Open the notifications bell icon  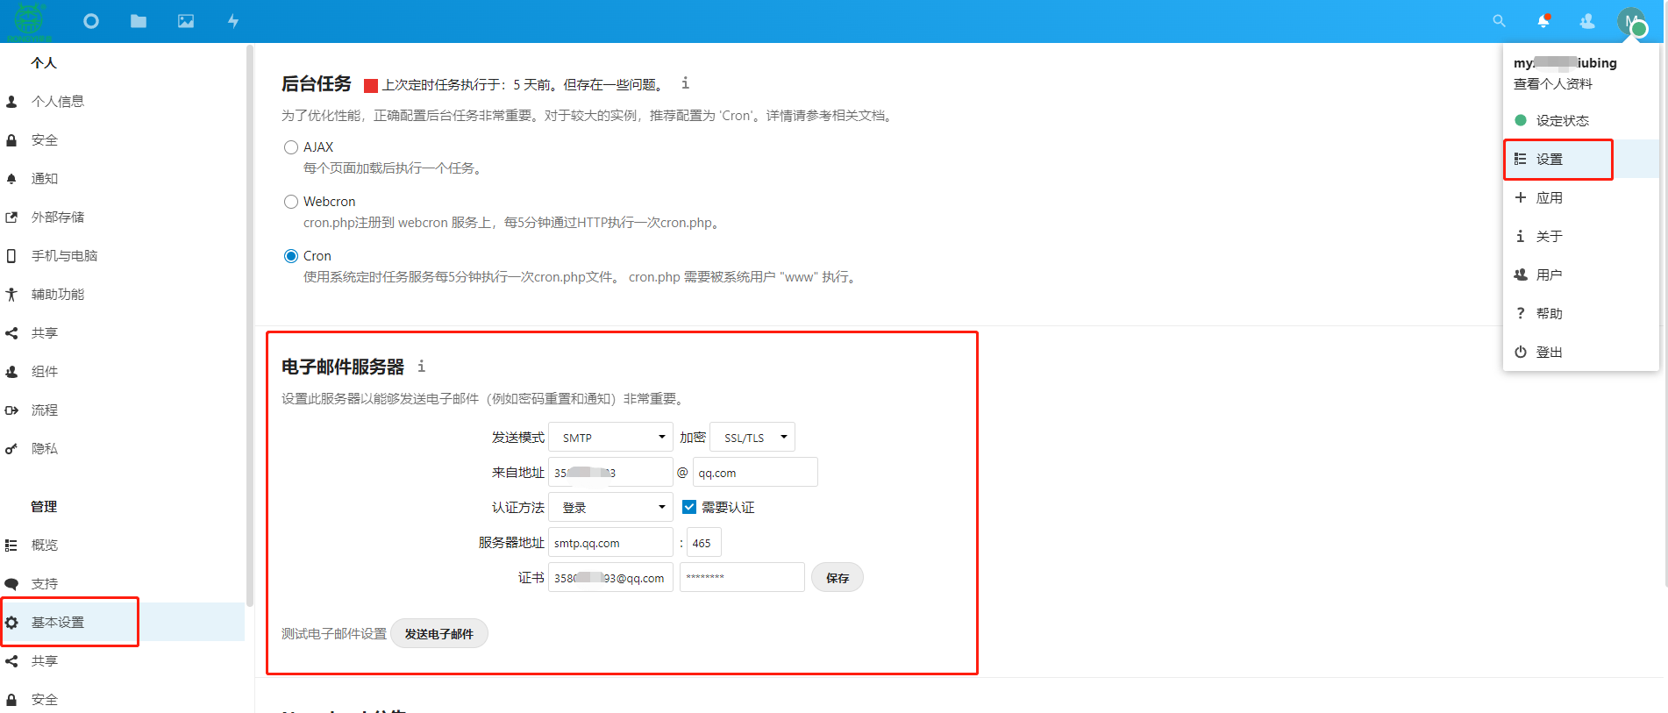click(x=1543, y=21)
